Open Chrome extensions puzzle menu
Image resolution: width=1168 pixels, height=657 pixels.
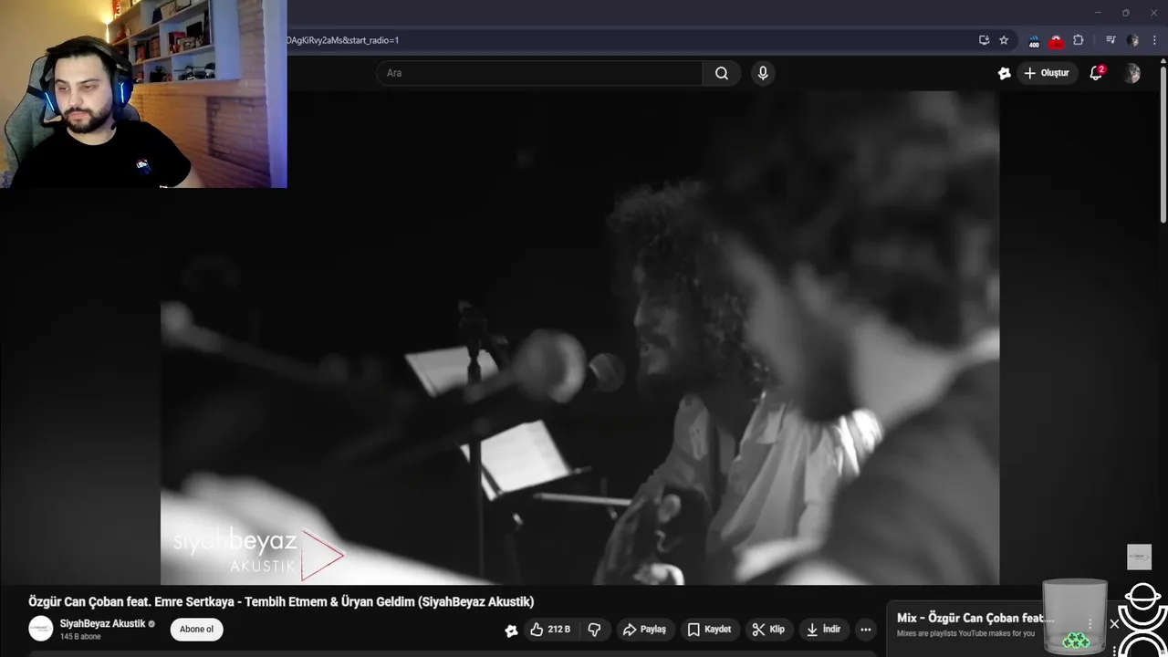pos(1079,40)
